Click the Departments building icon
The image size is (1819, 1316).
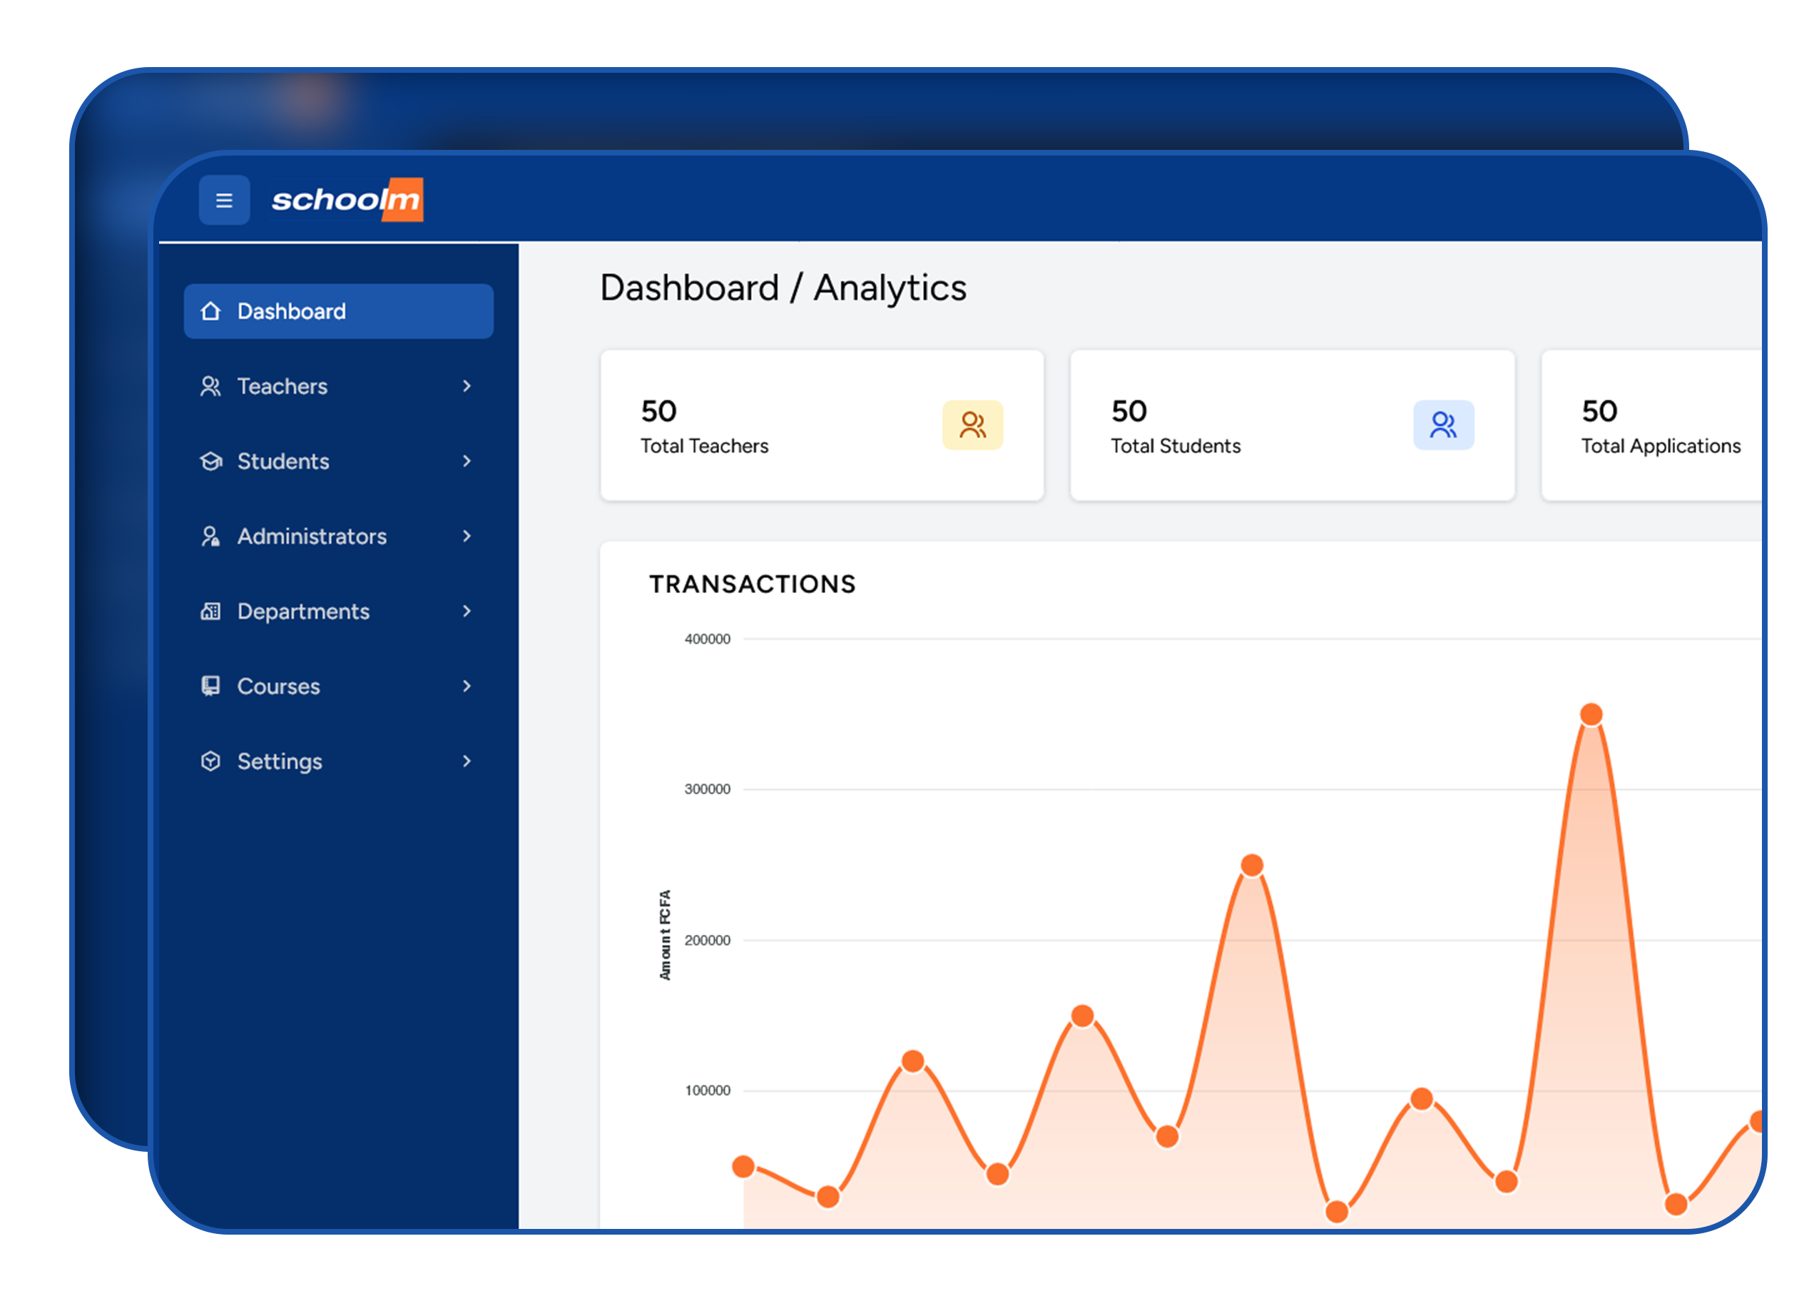coord(210,612)
